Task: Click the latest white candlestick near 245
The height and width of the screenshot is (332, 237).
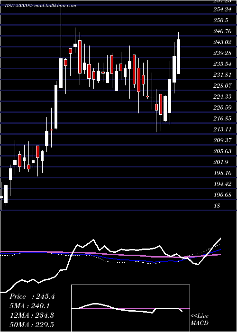Action: [x=179, y=56]
